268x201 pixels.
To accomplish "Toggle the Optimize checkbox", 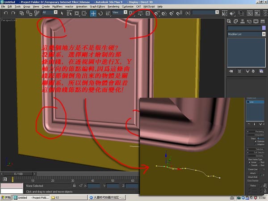I will click(255, 141).
